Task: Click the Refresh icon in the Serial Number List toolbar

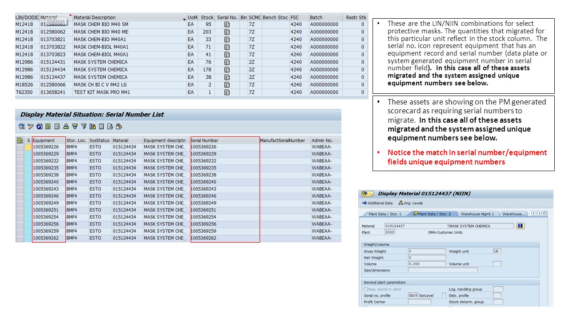Action: tap(40, 126)
